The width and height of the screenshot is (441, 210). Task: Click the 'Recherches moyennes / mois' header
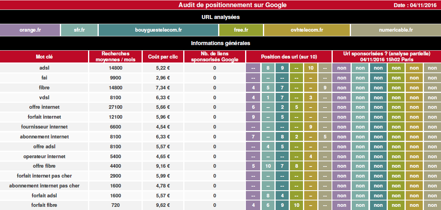click(115, 57)
